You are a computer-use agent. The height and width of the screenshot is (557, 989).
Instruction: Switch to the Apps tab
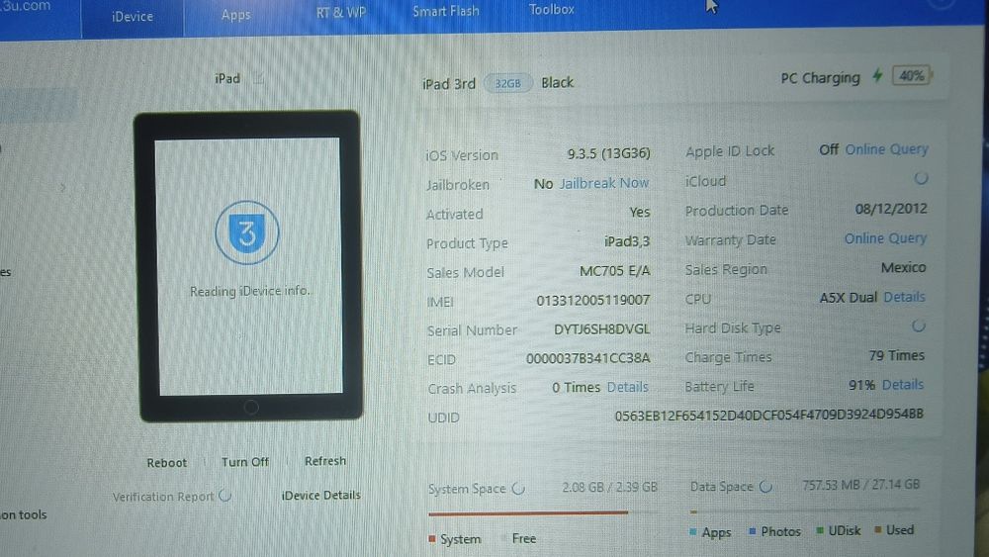click(236, 15)
